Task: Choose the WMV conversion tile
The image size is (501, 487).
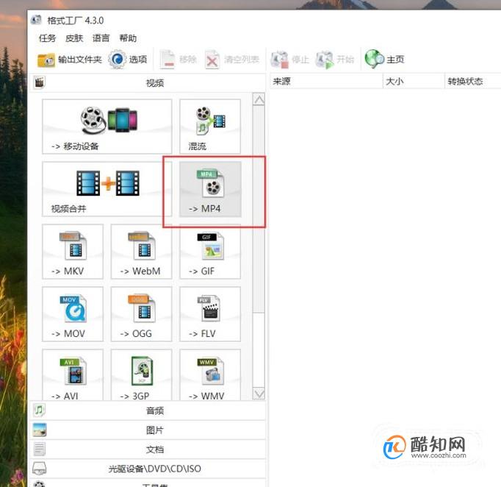Action: [x=210, y=374]
